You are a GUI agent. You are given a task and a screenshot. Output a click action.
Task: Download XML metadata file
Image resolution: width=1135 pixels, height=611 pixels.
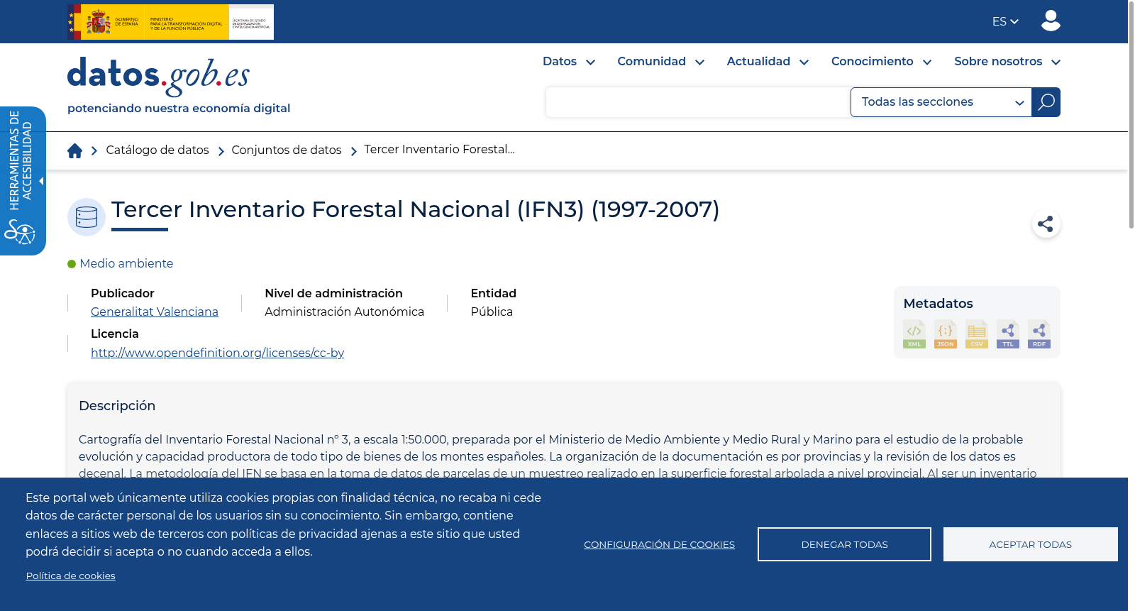914,334
